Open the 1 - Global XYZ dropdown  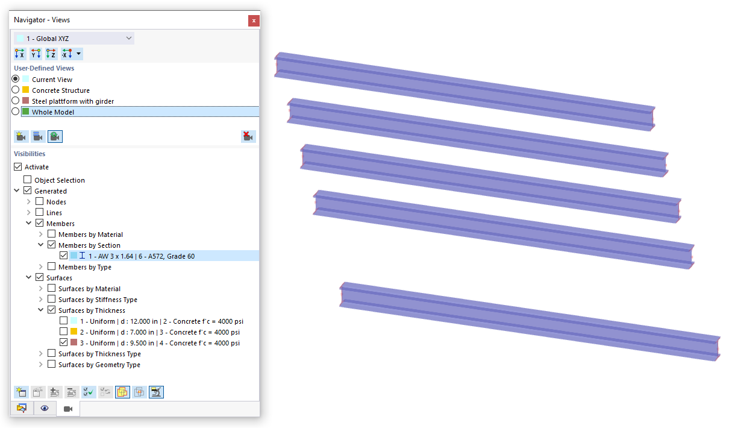(x=128, y=38)
